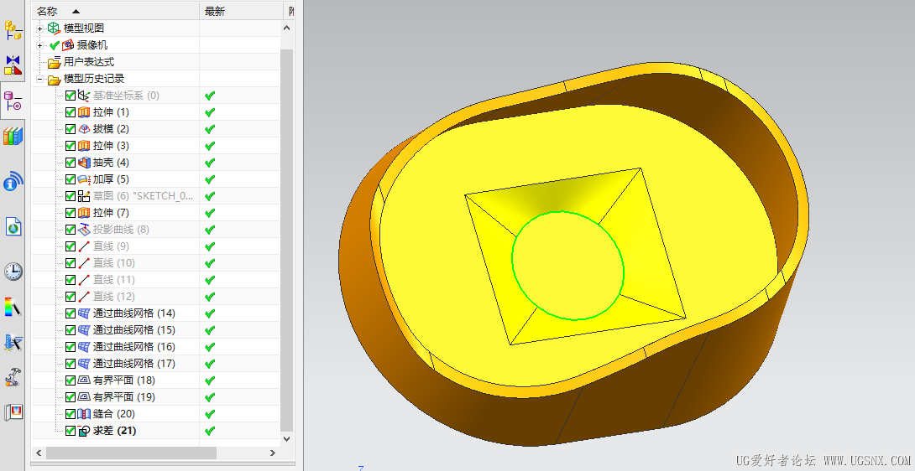Screen dimensions: 915x471
Task: Select the 用户表达式 folder
Action: coord(89,62)
